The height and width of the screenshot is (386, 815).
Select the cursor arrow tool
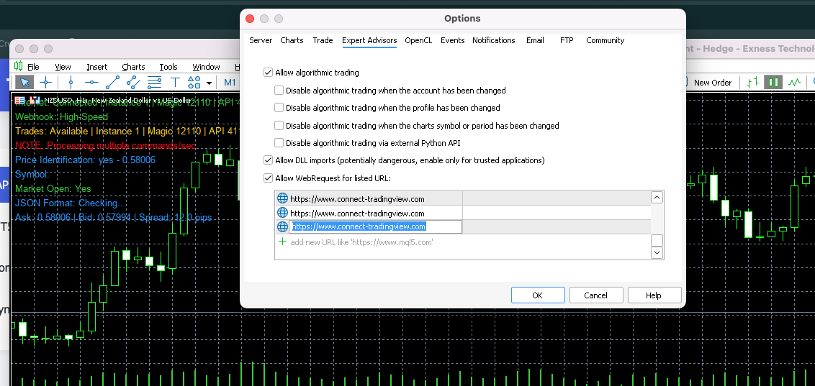pyautogui.click(x=23, y=83)
